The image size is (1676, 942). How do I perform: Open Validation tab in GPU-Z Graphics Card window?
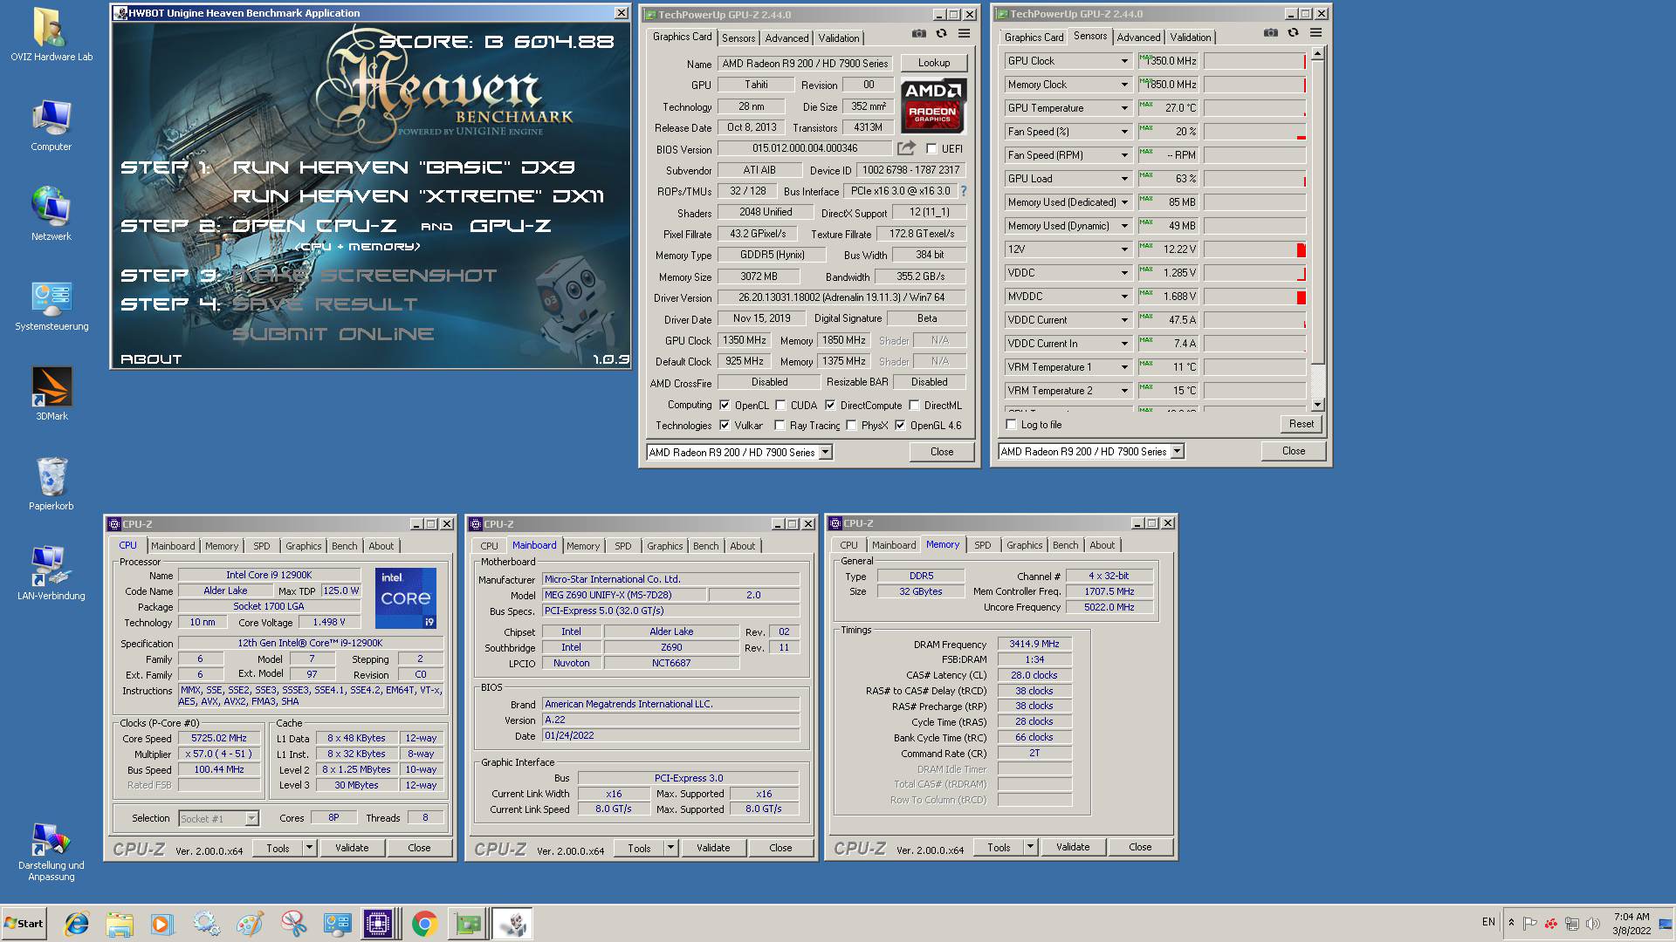point(838,38)
